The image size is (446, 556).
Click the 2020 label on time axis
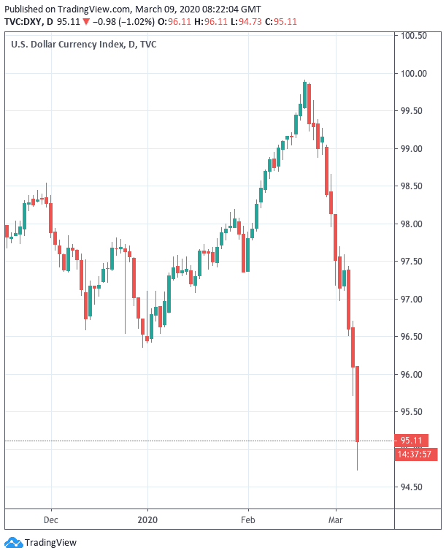click(147, 522)
